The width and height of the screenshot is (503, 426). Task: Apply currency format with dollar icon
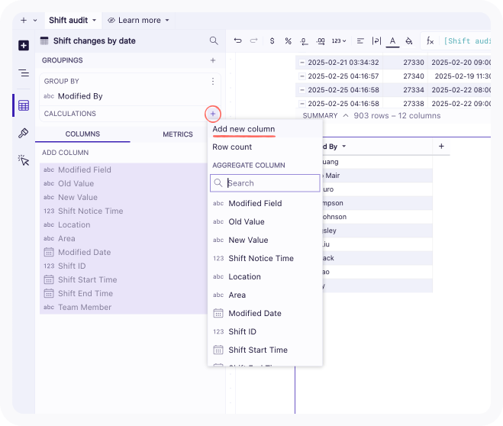coord(272,40)
